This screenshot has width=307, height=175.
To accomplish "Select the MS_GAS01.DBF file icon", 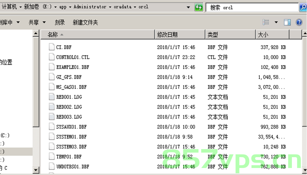I will pos(52,87).
